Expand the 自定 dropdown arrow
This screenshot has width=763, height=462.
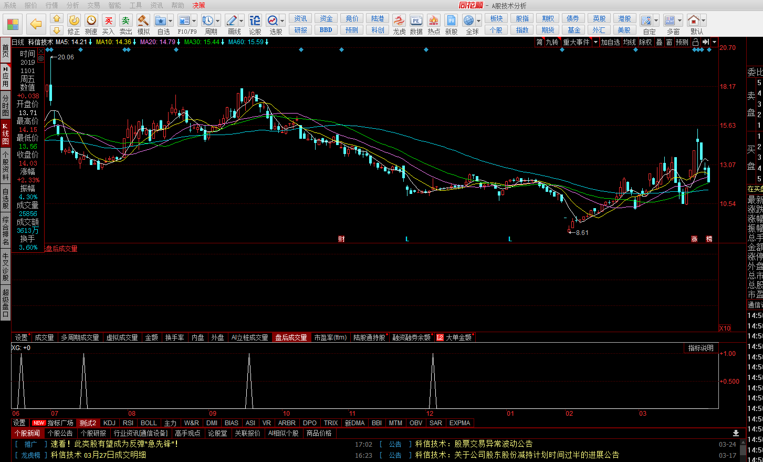pos(656,20)
